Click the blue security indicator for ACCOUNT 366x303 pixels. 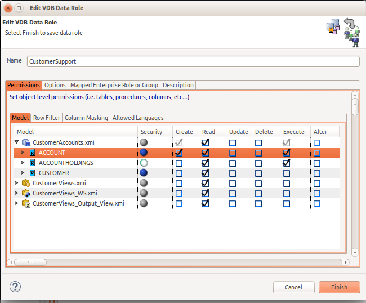pos(144,153)
